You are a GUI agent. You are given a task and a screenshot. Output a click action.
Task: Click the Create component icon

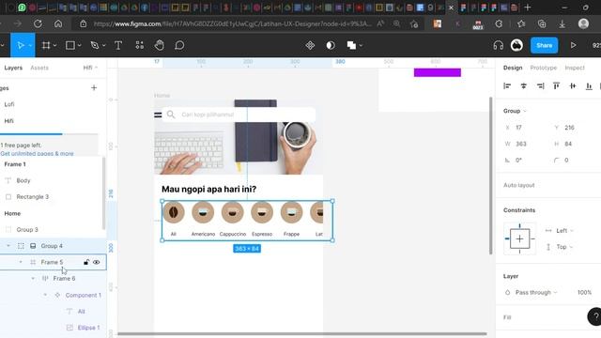click(310, 46)
